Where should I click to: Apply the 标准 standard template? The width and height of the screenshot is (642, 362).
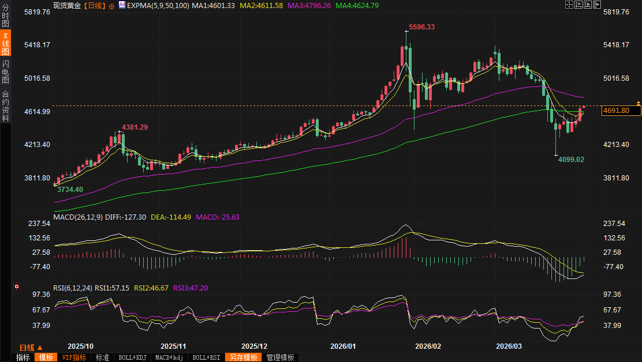pyautogui.click(x=102, y=357)
